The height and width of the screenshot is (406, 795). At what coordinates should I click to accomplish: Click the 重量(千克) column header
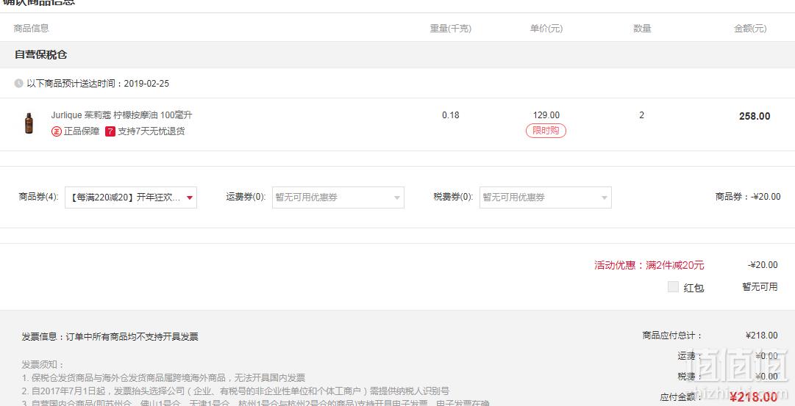point(451,29)
